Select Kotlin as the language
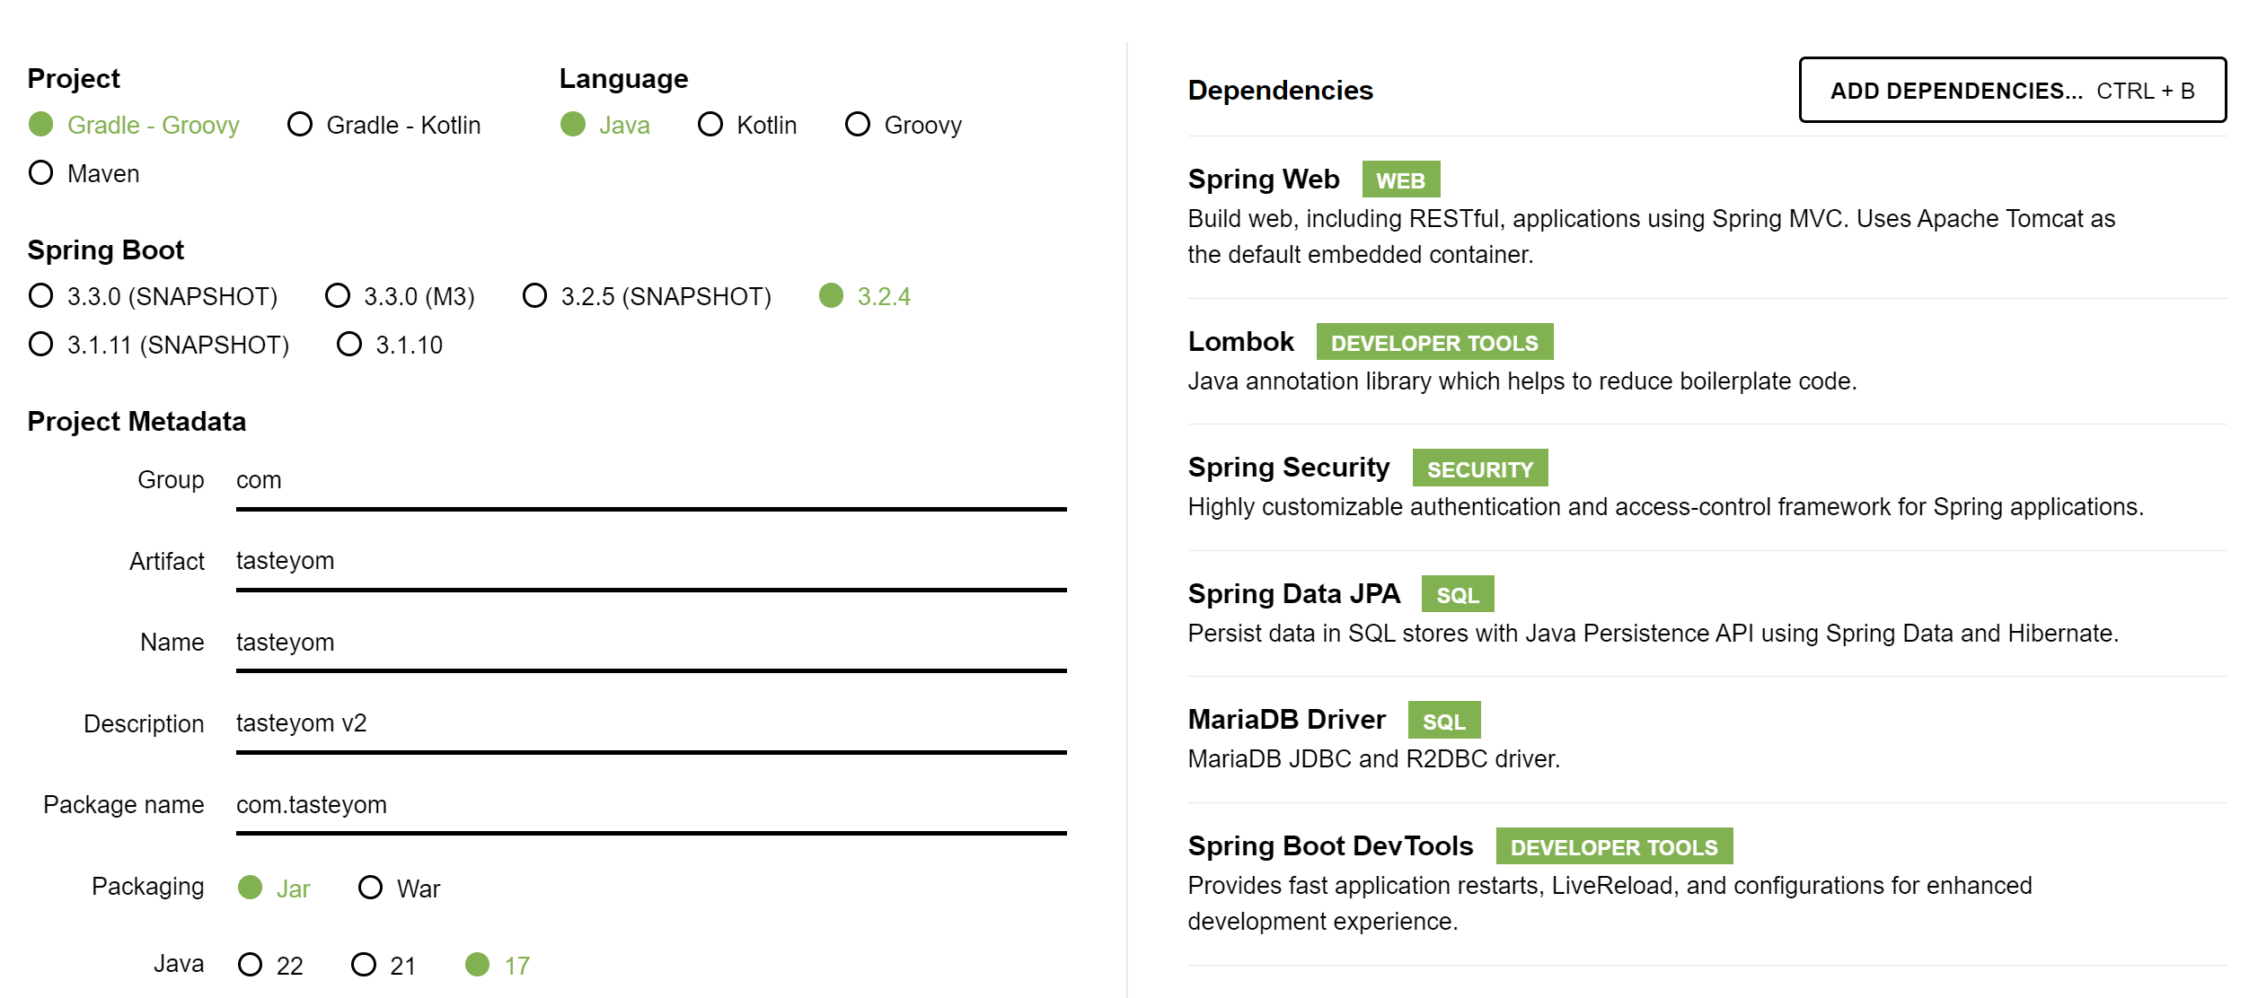The image size is (2249, 998). click(x=747, y=125)
